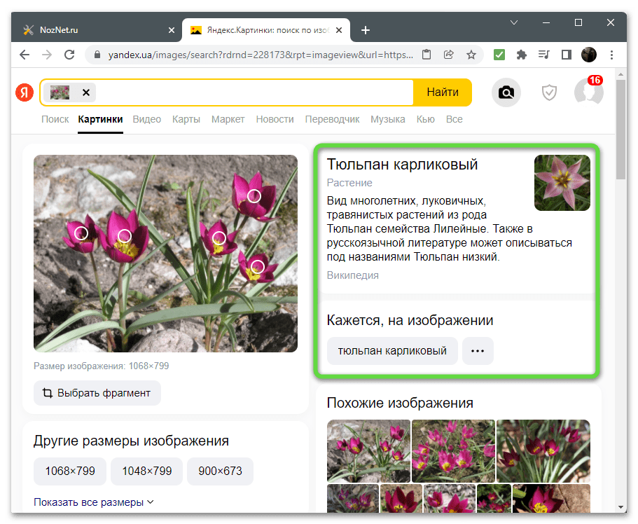The width and height of the screenshot is (638, 524).
Task: Click the Yandex logo
Action: click(x=25, y=92)
